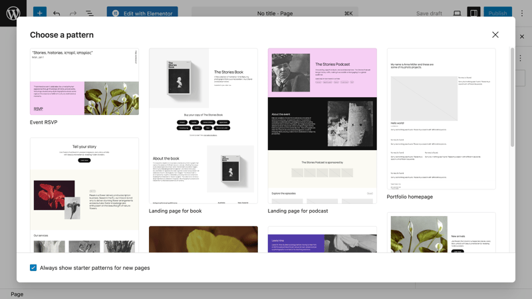Image resolution: width=532 pixels, height=299 pixels.
Task: Choose the Landing page for book pattern
Action: [x=203, y=126]
